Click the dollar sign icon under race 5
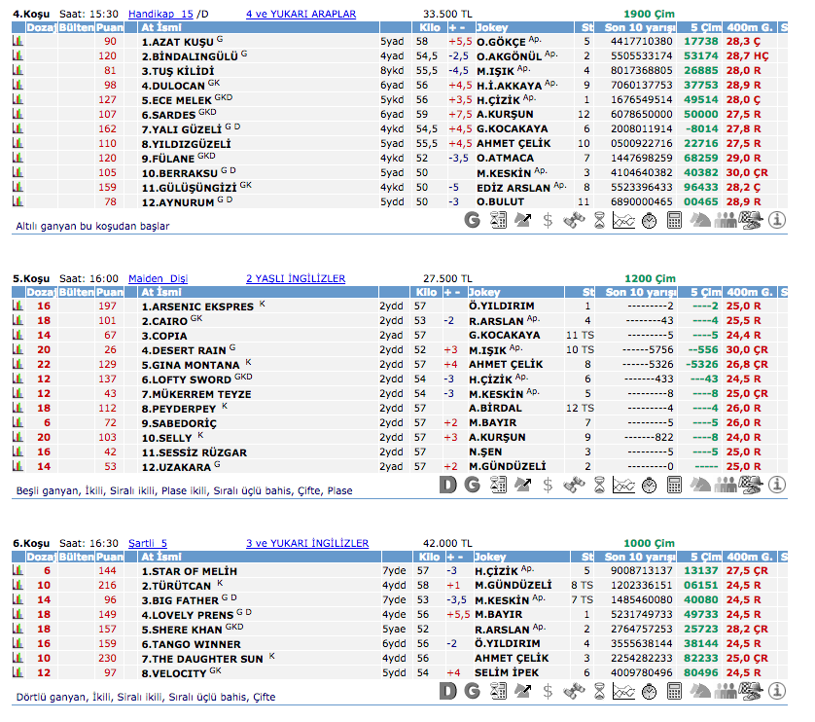The height and width of the screenshot is (722, 815). point(549,483)
